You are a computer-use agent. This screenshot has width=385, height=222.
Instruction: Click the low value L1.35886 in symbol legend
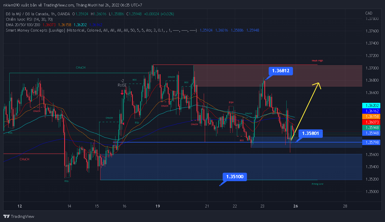(x=116, y=14)
